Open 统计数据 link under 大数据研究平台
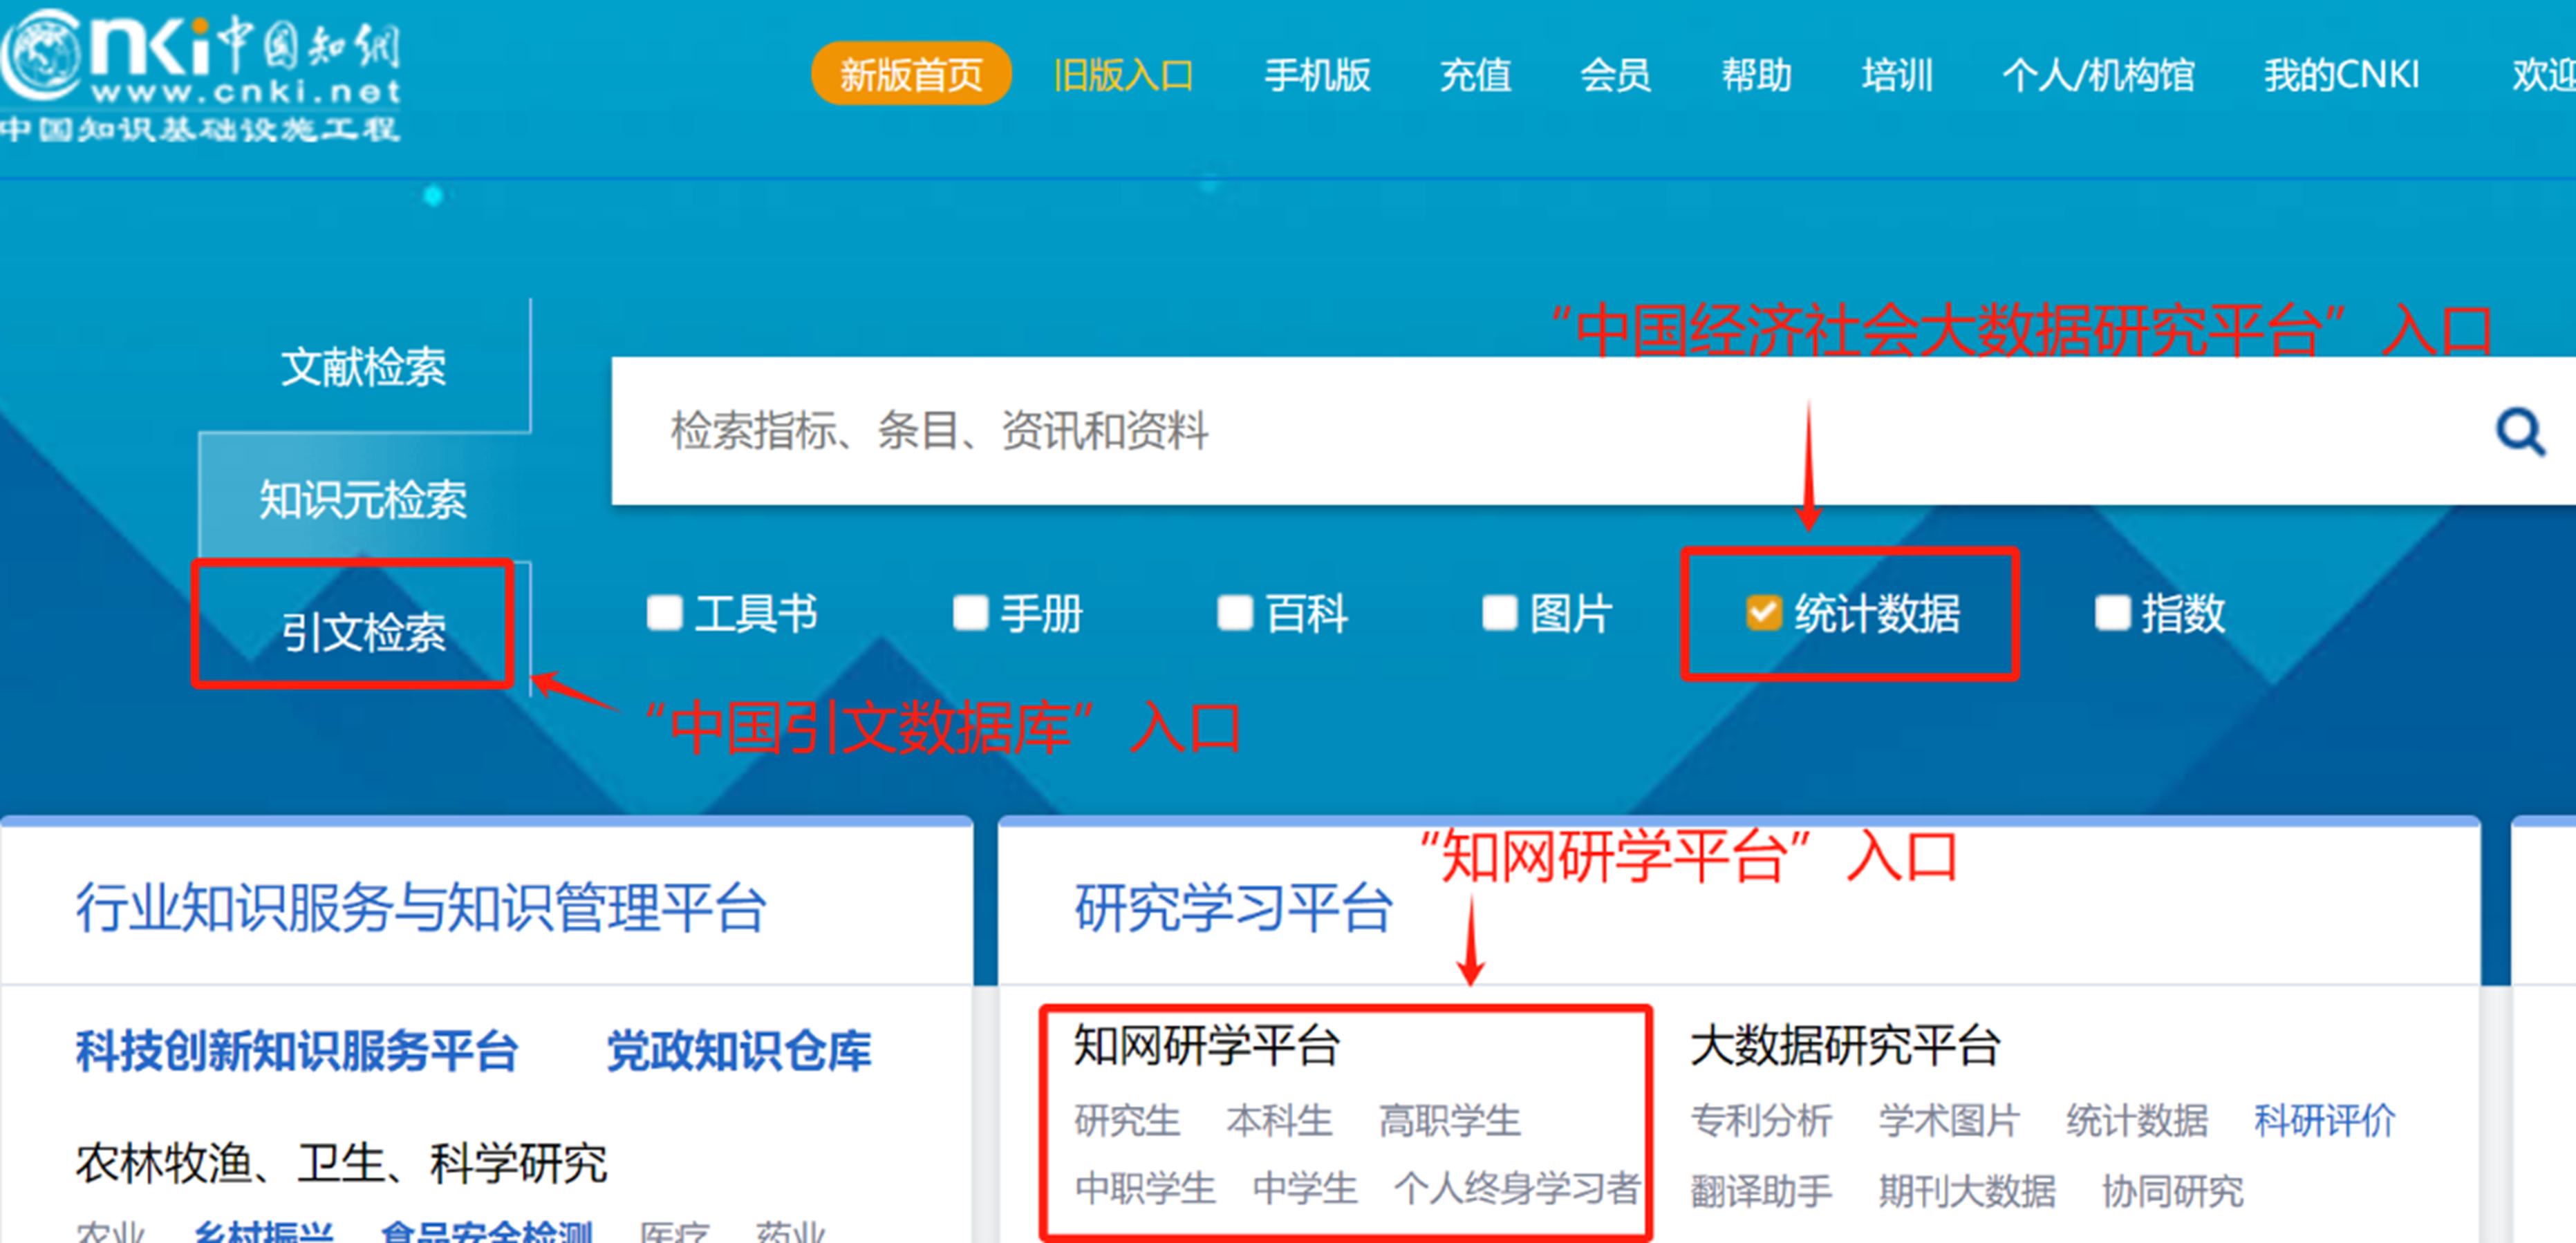Image resolution: width=2576 pixels, height=1243 pixels. click(x=2137, y=1120)
